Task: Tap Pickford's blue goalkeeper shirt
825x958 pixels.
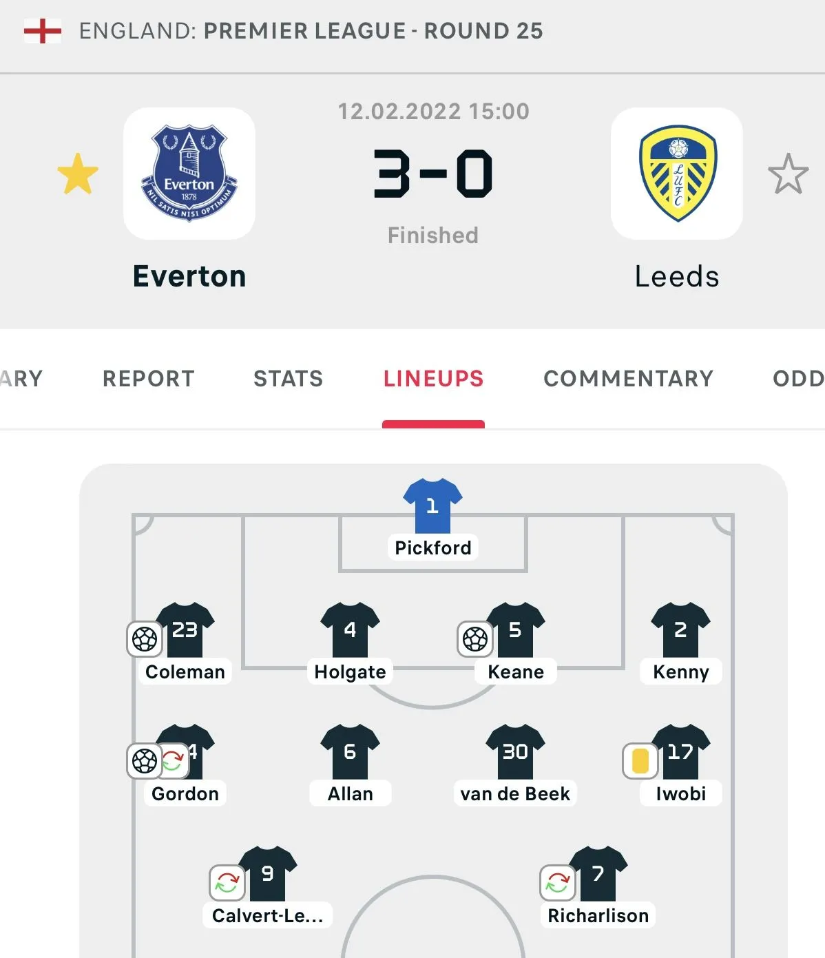Action: [432, 506]
